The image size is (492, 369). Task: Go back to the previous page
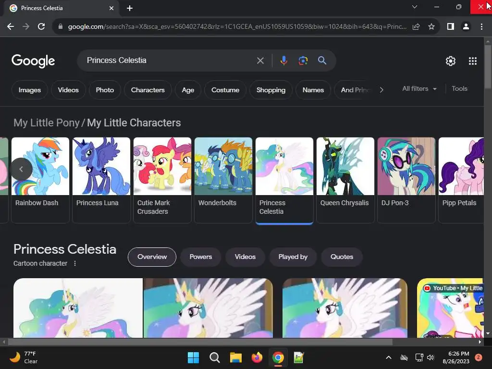pos(11,27)
